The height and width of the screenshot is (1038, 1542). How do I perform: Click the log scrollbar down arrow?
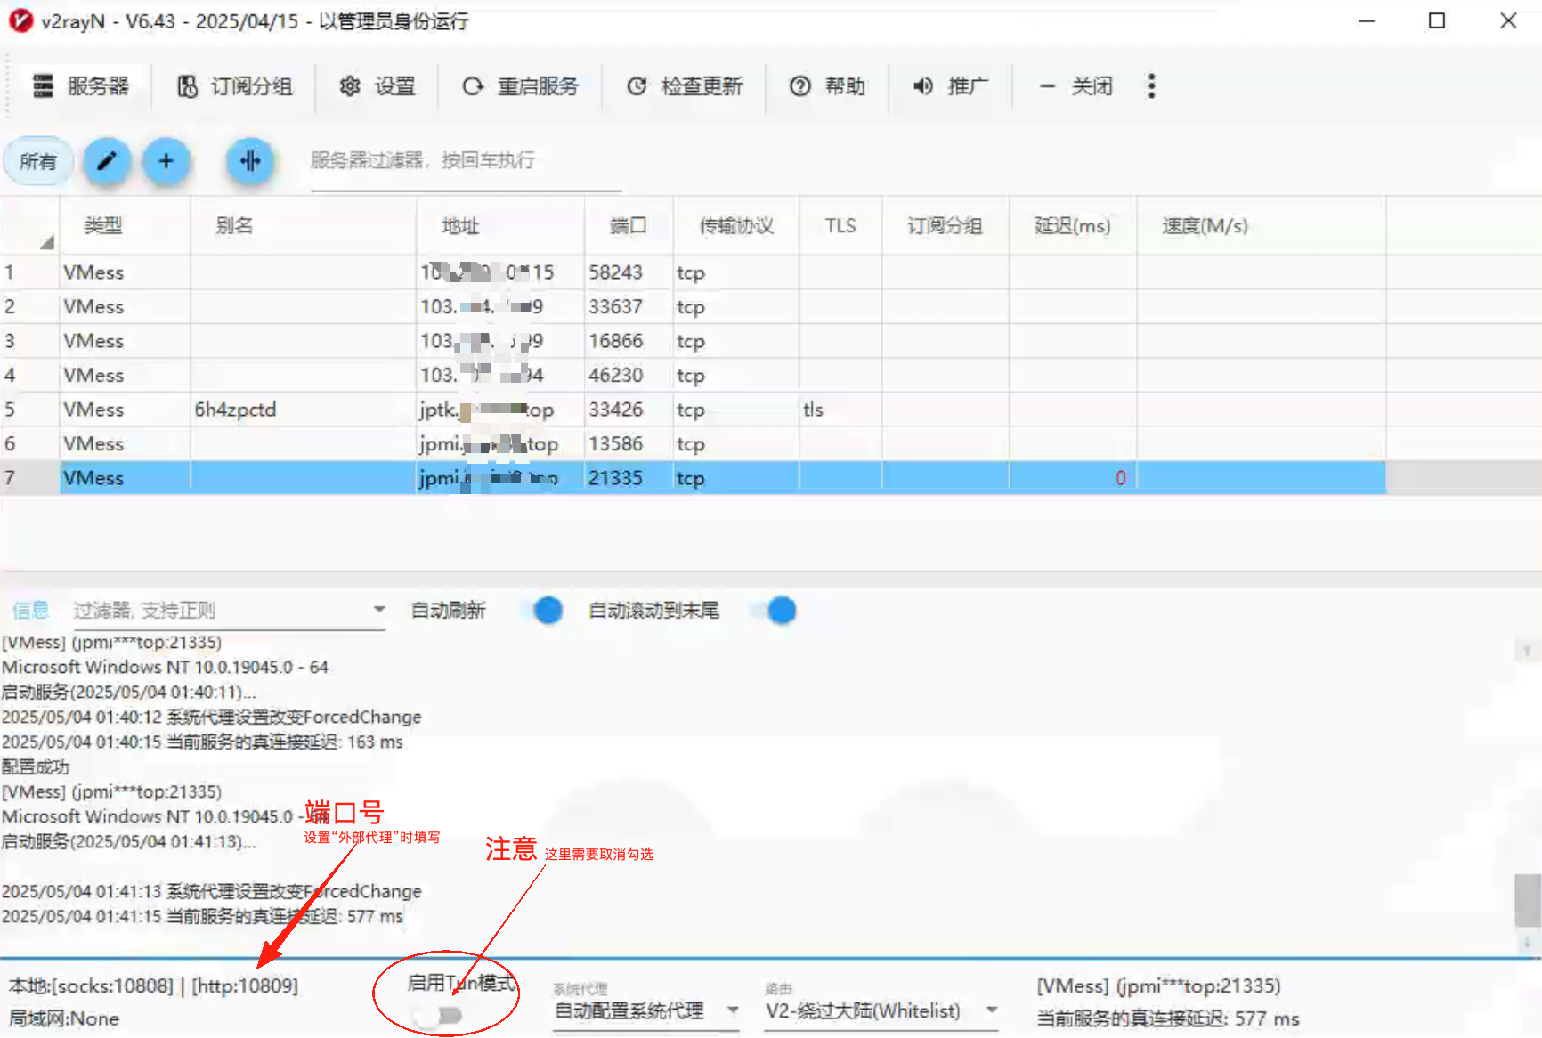coord(1528,941)
